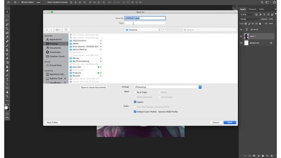The height and width of the screenshot is (158, 281).
Task: Select the Clone Stamp tool
Action: point(7,50)
